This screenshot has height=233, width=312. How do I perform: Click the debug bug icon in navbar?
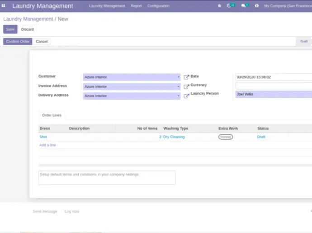(x=219, y=6)
